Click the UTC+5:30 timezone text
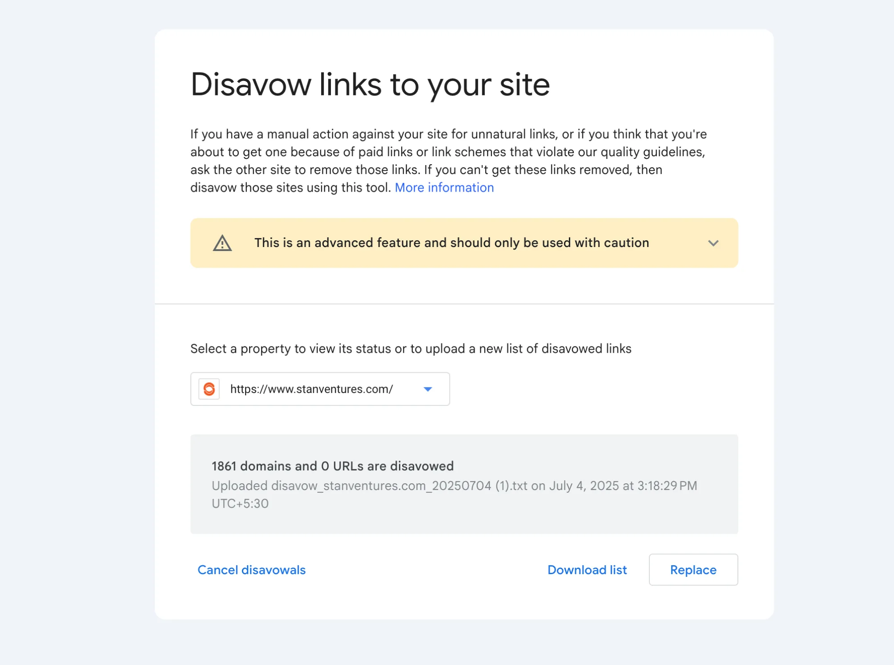This screenshot has width=894, height=665. click(x=240, y=503)
